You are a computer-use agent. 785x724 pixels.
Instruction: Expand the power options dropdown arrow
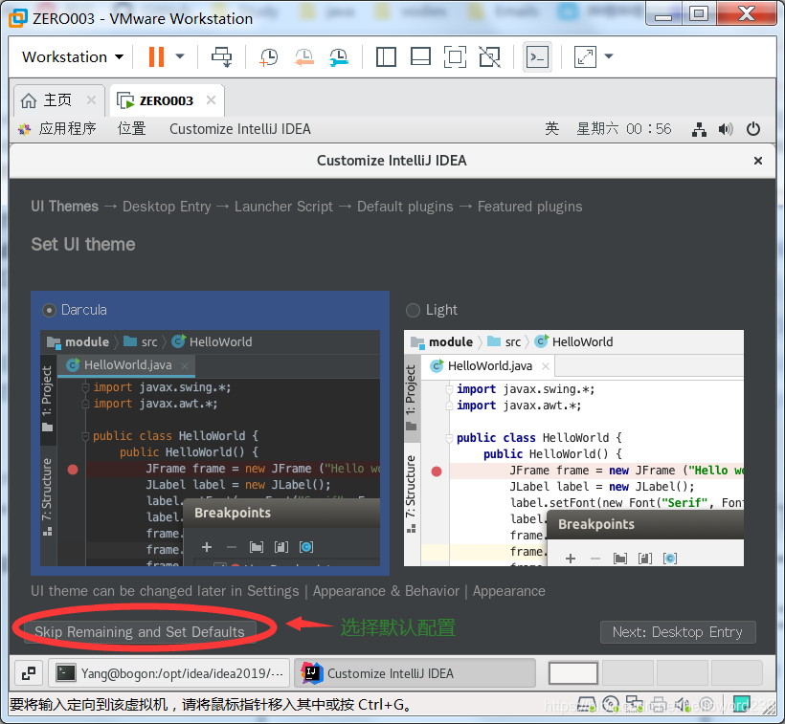point(180,56)
